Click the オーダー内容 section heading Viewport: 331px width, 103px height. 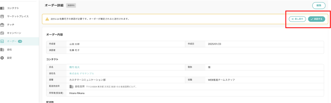pyautogui.click(x=55, y=35)
